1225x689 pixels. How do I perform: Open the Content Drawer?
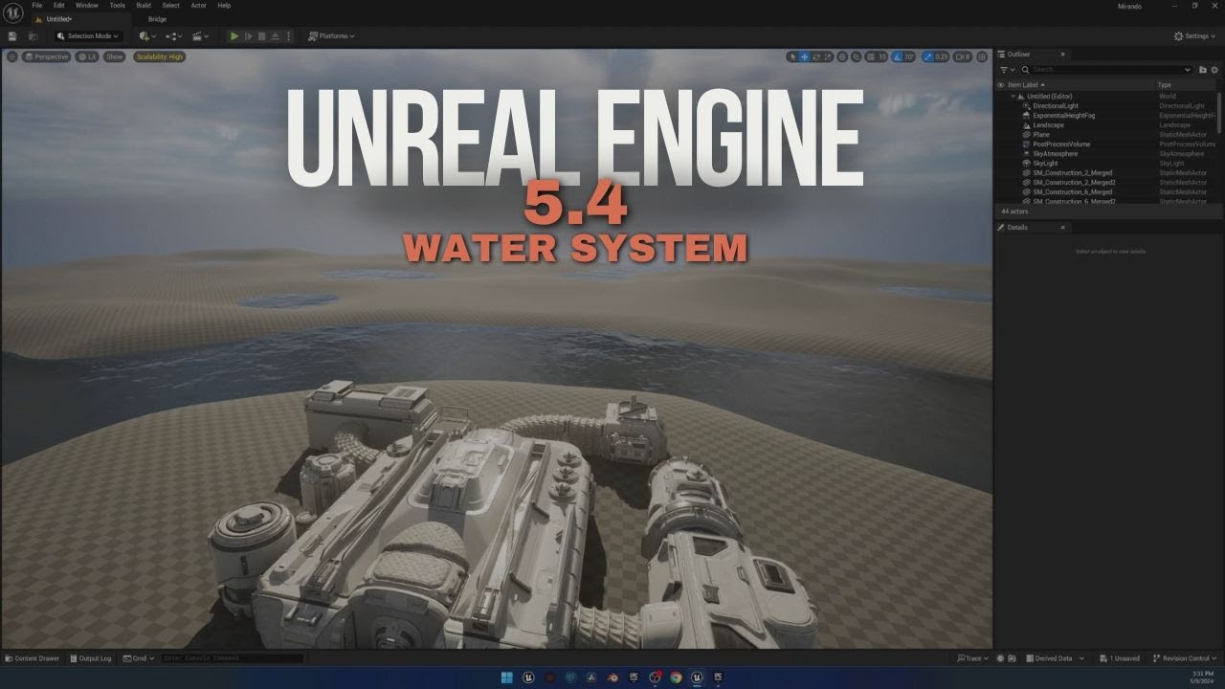(x=33, y=658)
